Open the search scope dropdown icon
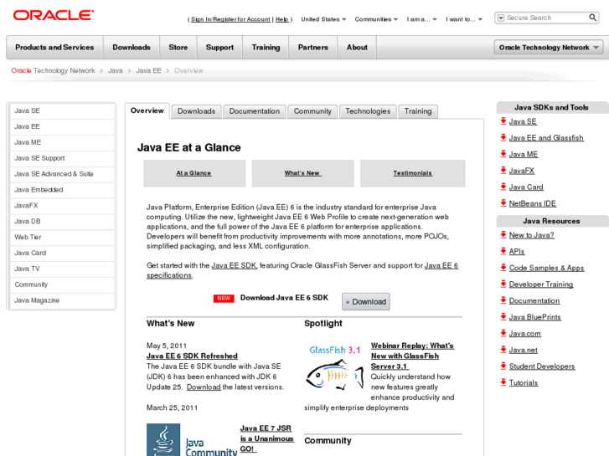Image resolution: width=609 pixels, height=456 pixels. pyautogui.click(x=501, y=18)
